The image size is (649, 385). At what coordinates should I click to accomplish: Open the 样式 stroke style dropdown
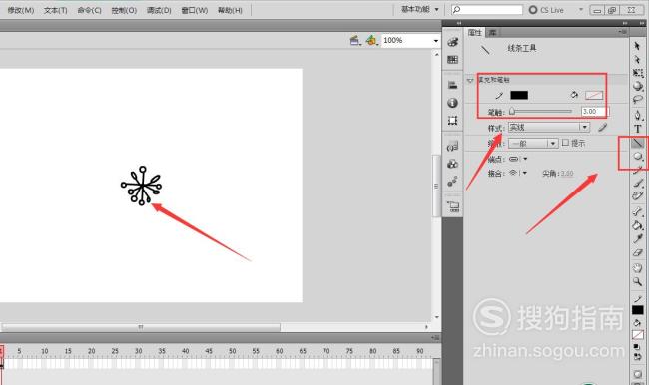[549, 128]
